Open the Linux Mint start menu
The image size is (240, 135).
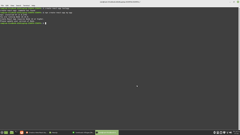[x=2, y=133]
